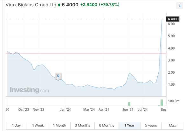Click the Nov '23 axis label
Image resolution: width=185 pixels, height=131 pixels.
click(x=38, y=109)
